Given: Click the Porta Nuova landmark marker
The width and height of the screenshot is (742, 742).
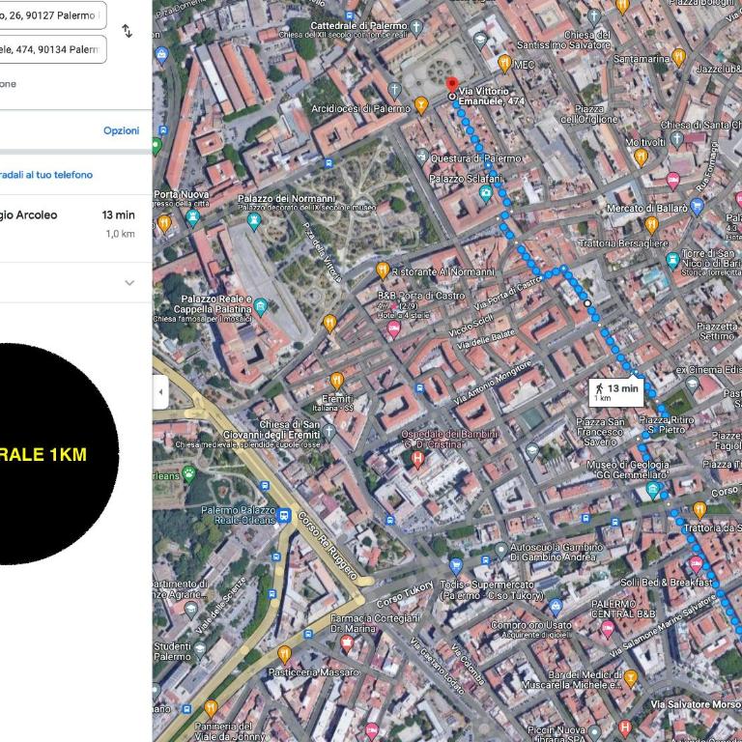Looking at the screenshot, I should click(192, 217).
